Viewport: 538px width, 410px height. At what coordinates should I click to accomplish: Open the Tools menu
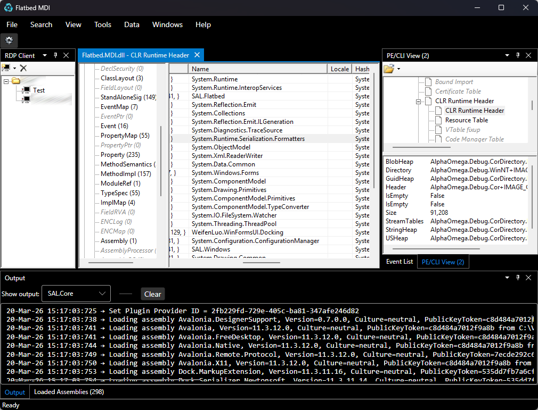pos(103,24)
